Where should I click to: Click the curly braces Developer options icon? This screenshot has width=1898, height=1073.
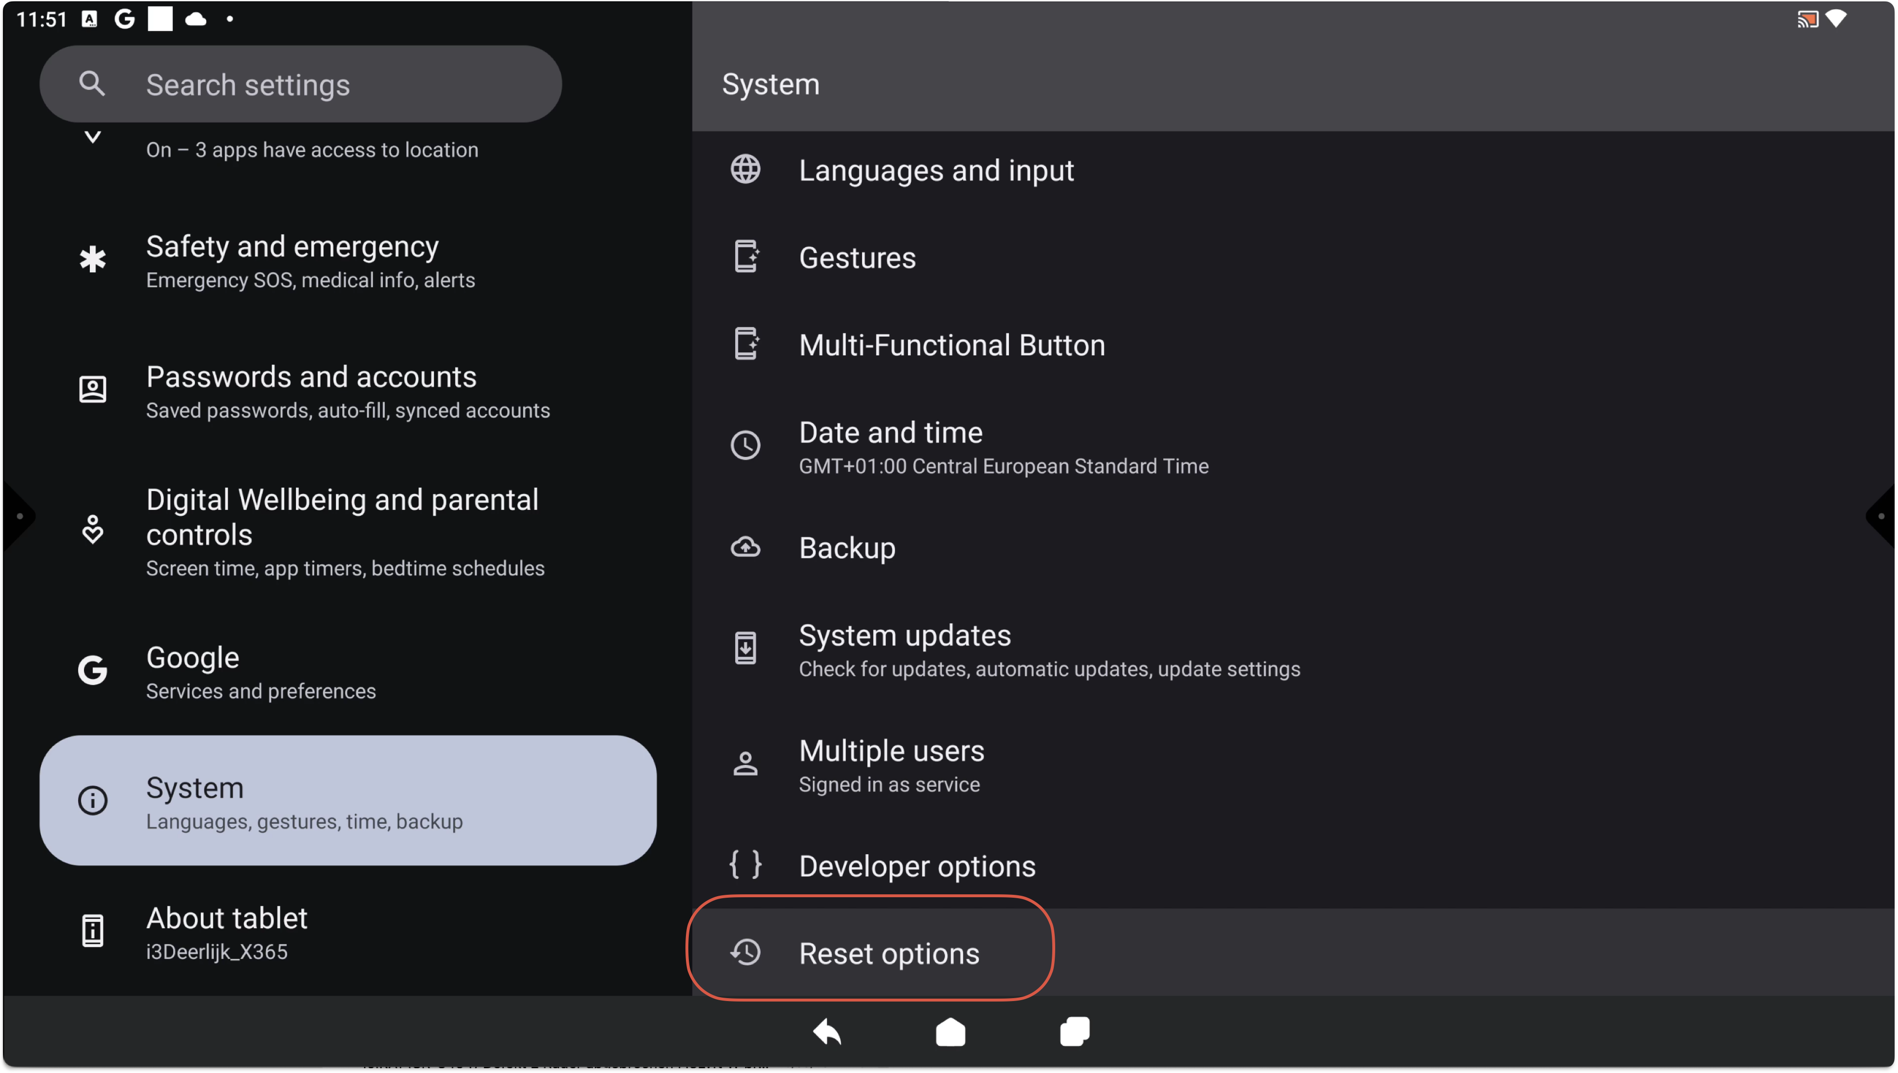click(745, 864)
